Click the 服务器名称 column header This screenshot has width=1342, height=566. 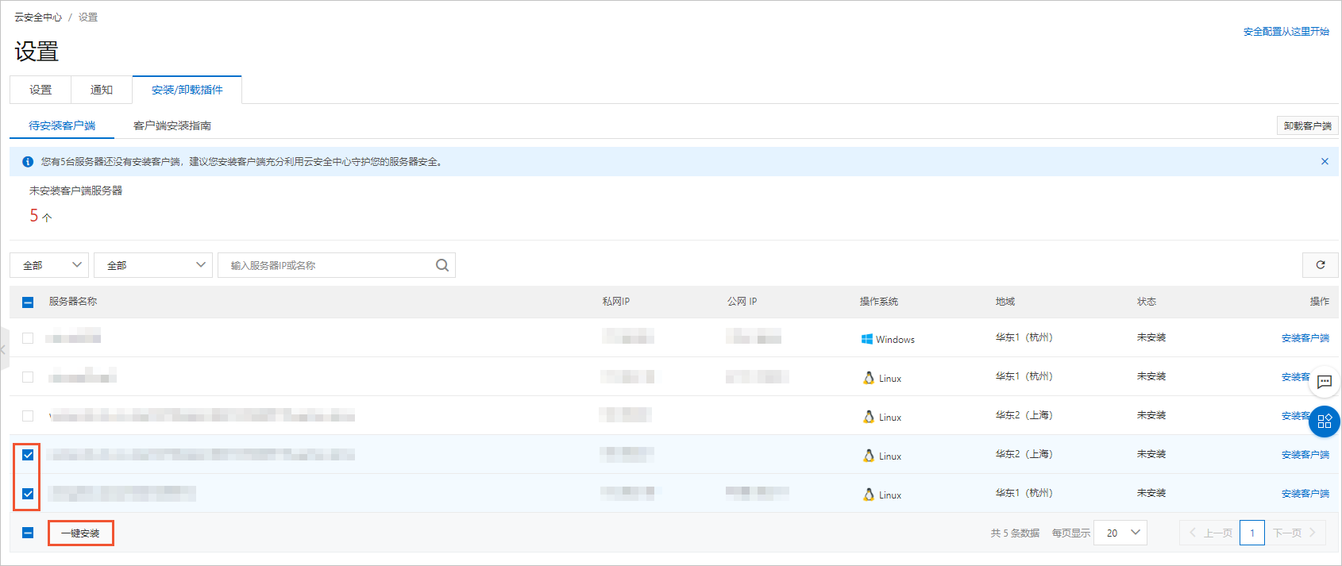tap(73, 302)
